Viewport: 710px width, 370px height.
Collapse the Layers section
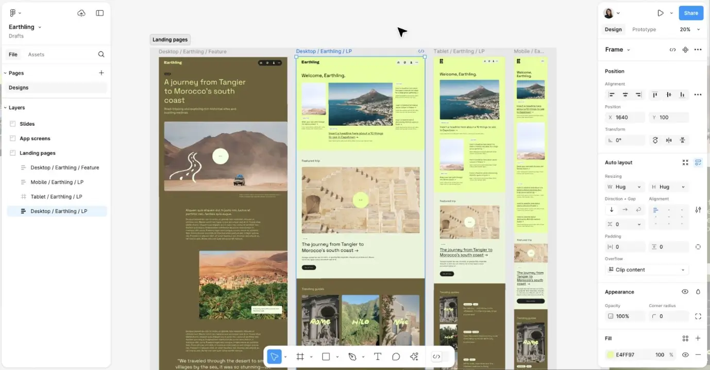pyautogui.click(x=5, y=108)
